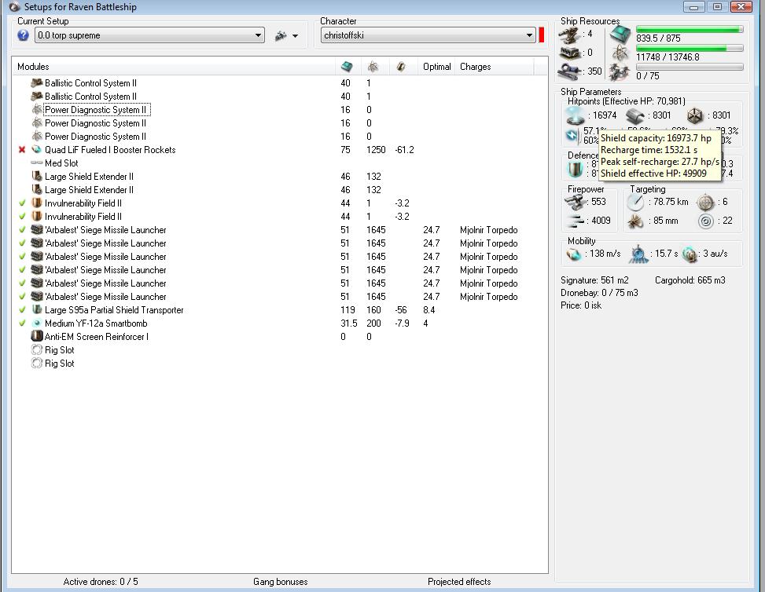
Task: Click the 'Price: 0 isk' text
Action: point(581,305)
